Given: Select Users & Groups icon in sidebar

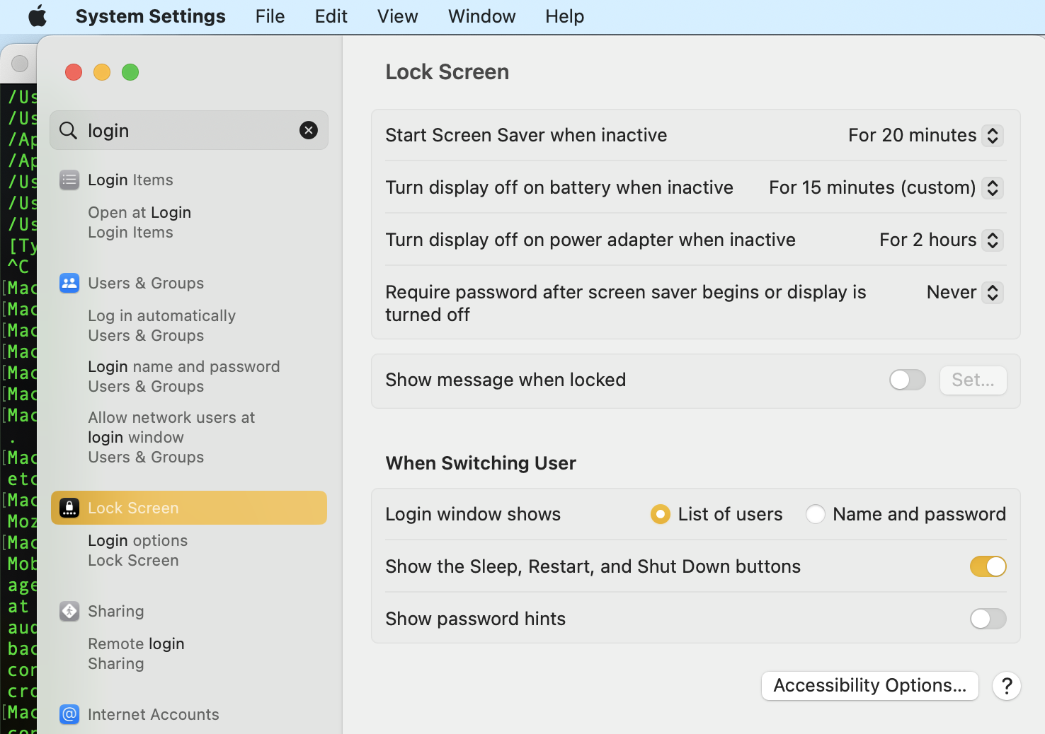Looking at the screenshot, I should (69, 283).
